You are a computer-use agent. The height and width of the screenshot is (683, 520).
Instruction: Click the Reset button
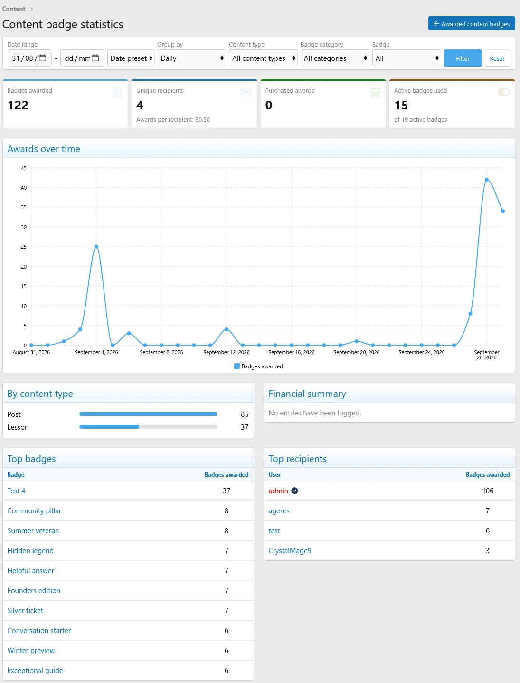[497, 58]
